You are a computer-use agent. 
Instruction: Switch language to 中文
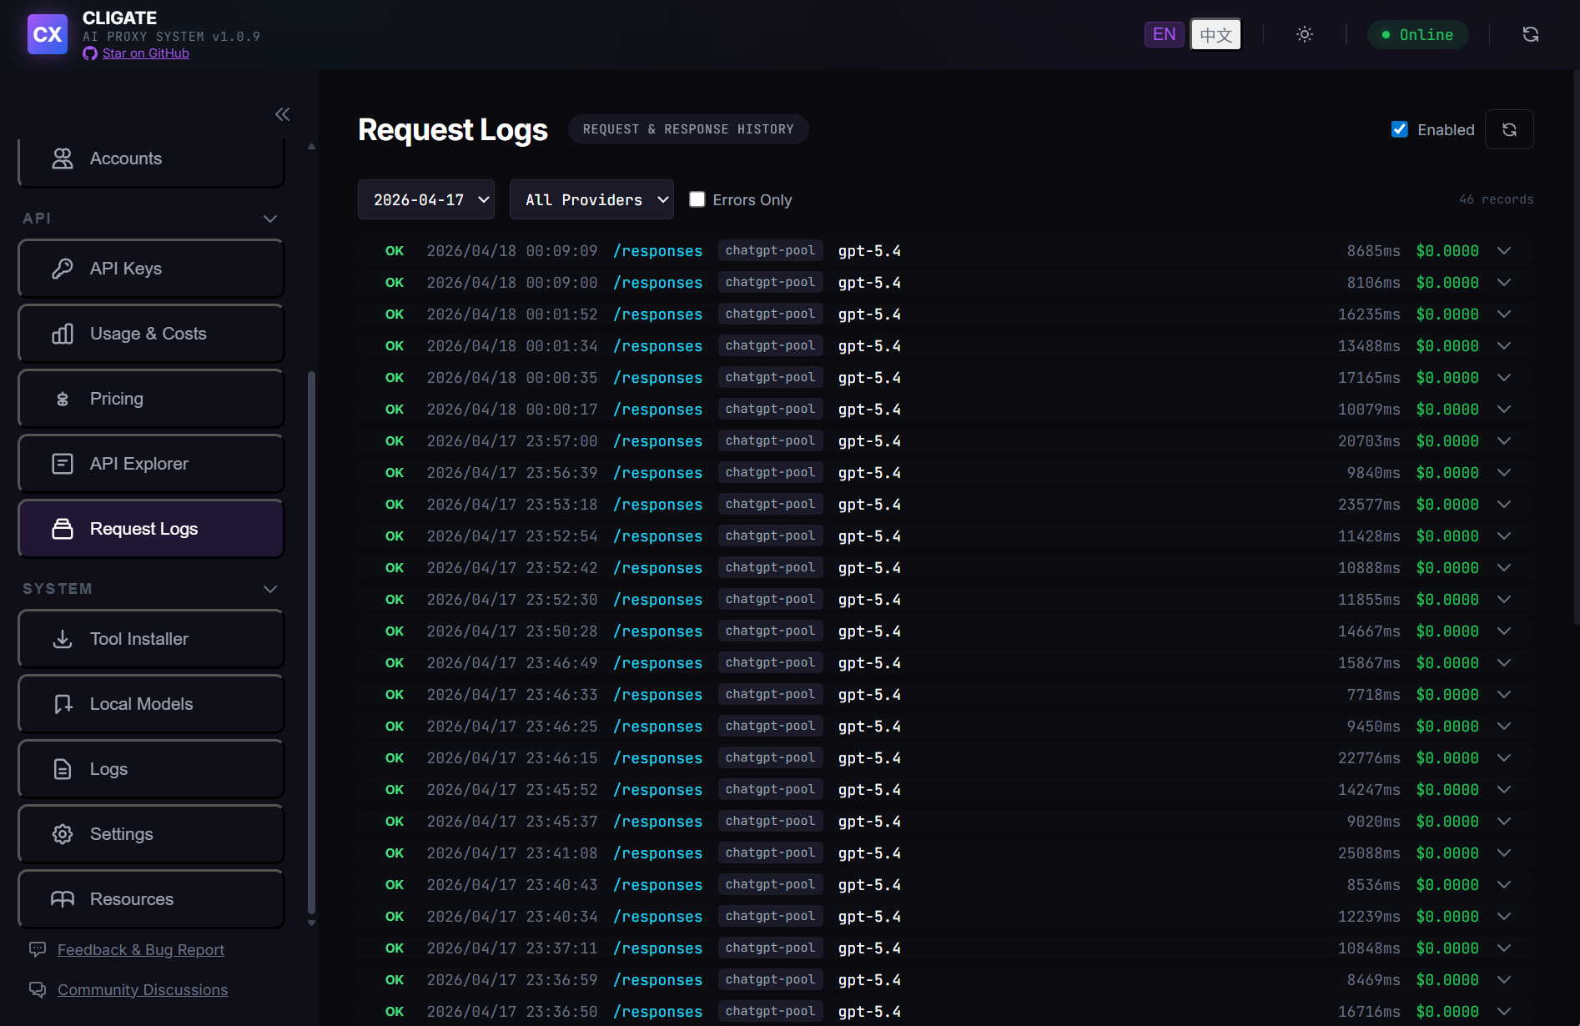[1216, 34]
